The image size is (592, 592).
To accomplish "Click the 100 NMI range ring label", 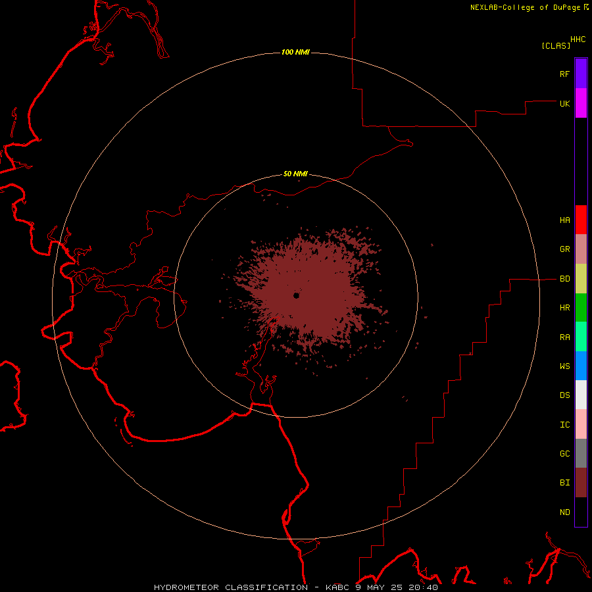I will [x=295, y=52].
